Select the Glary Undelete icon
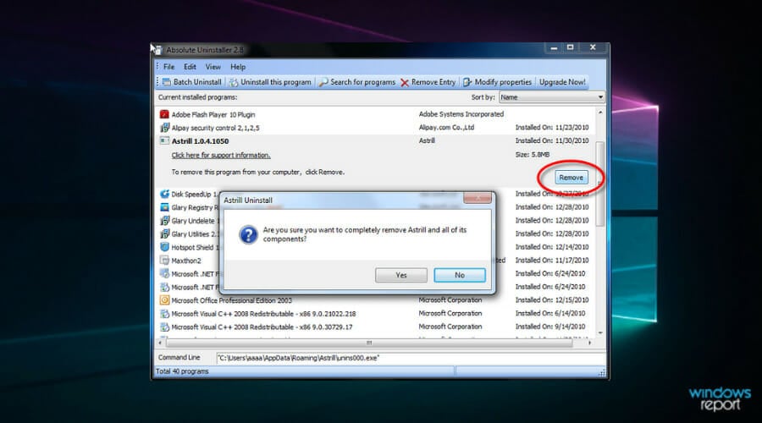 [x=164, y=221]
